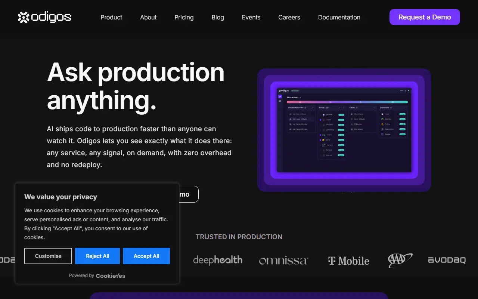Accept all cookies
Screen dimensions: 478x299
(x=146, y=256)
